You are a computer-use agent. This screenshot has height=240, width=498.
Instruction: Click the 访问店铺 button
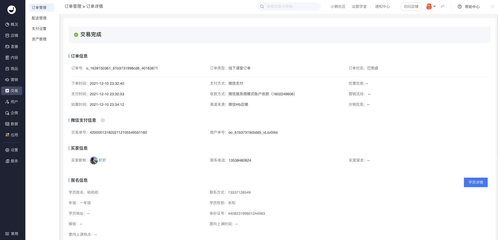click(x=411, y=7)
